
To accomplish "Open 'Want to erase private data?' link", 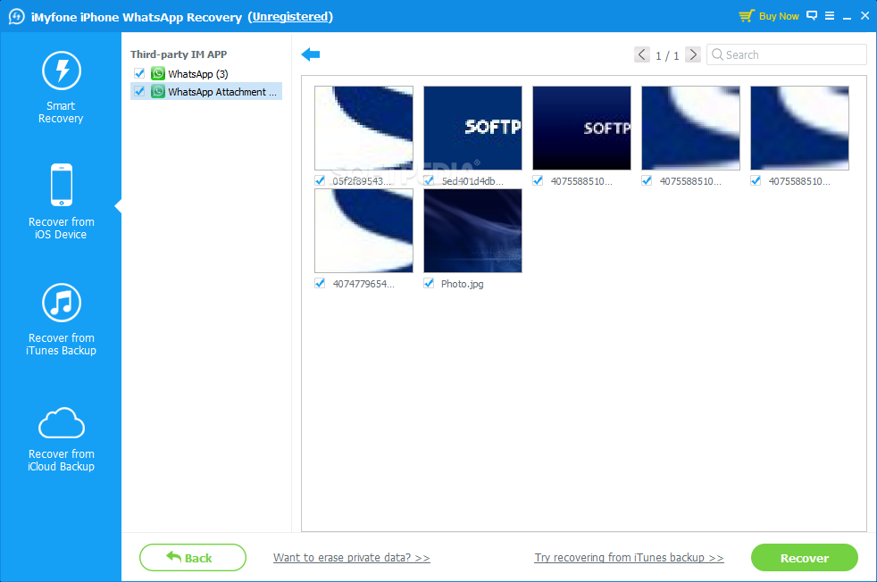I will (x=351, y=557).
